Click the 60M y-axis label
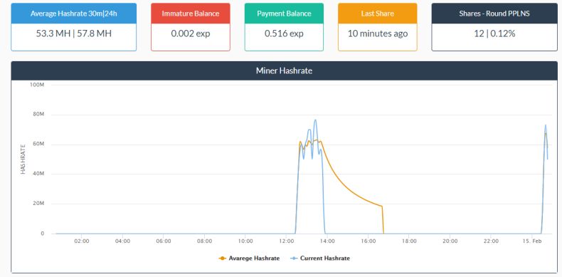562x277 pixels. pos(38,145)
